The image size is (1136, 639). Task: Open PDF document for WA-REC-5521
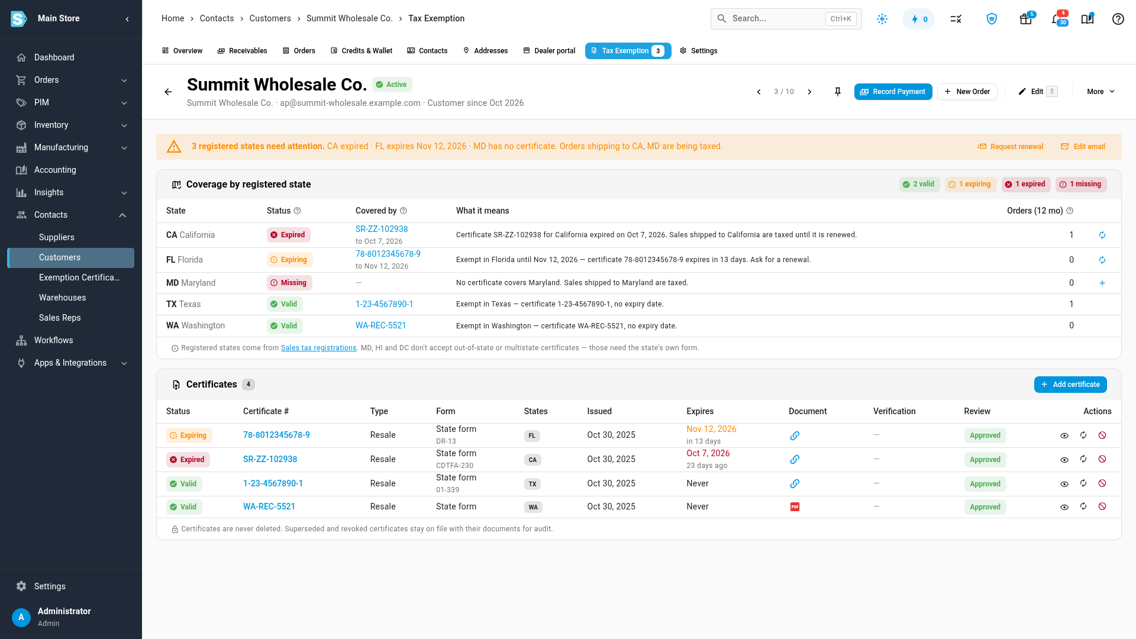(x=795, y=507)
